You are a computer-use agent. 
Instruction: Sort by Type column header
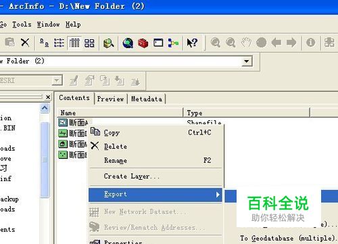click(x=247, y=112)
